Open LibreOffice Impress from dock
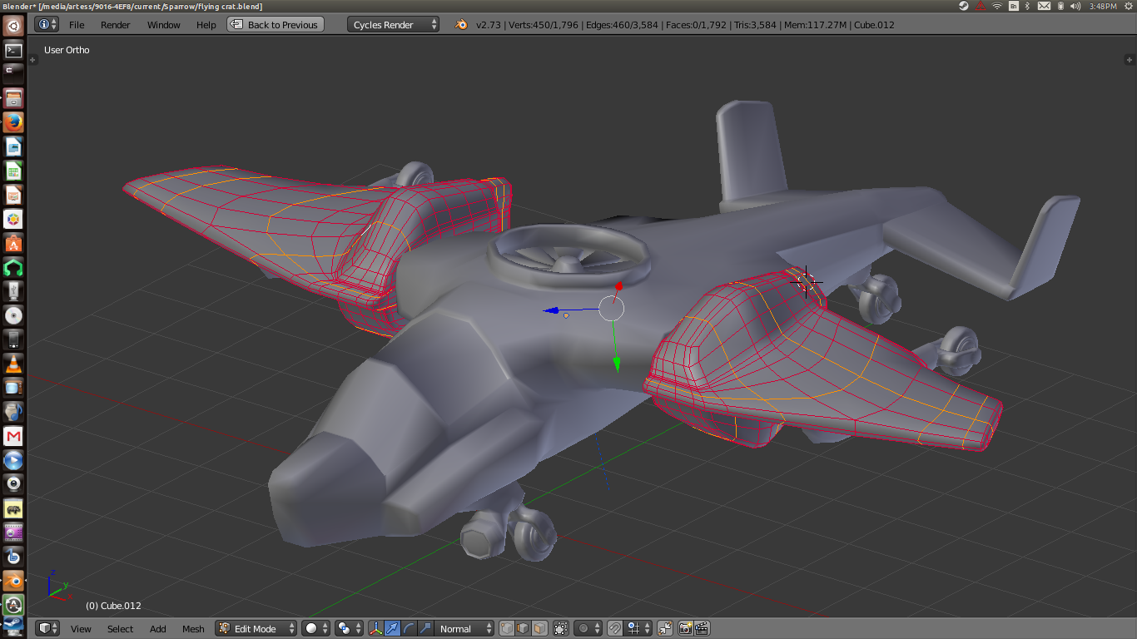This screenshot has height=639, width=1137. 13,195
